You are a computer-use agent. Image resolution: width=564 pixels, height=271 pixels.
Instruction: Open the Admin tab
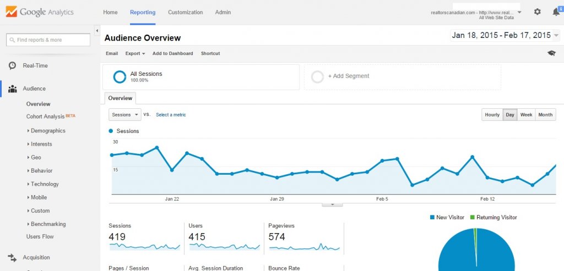point(223,12)
